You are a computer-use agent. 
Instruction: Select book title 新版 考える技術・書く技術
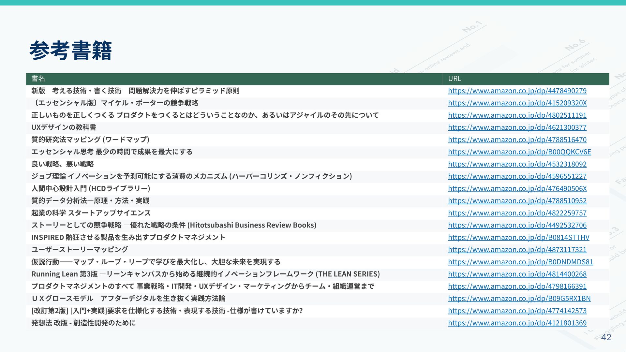pos(135,91)
